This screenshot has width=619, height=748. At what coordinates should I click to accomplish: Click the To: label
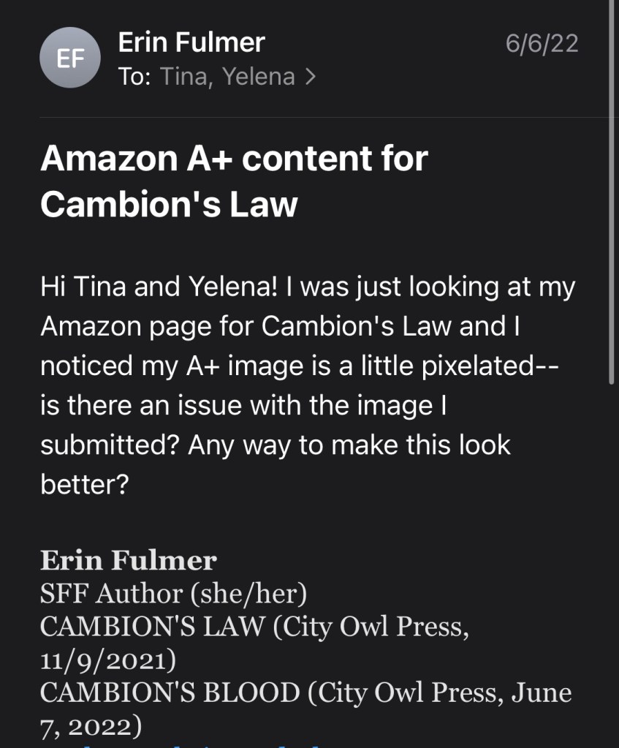click(134, 77)
